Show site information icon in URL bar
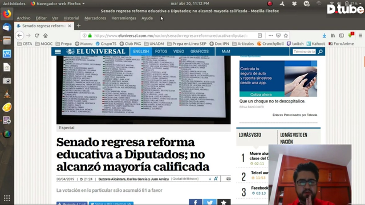Image resolution: width=365 pixels, height=205 pixels. click(x=84, y=35)
